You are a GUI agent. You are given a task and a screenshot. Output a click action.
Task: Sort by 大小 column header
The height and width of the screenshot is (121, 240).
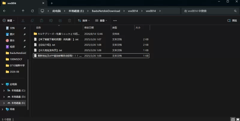(142, 28)
